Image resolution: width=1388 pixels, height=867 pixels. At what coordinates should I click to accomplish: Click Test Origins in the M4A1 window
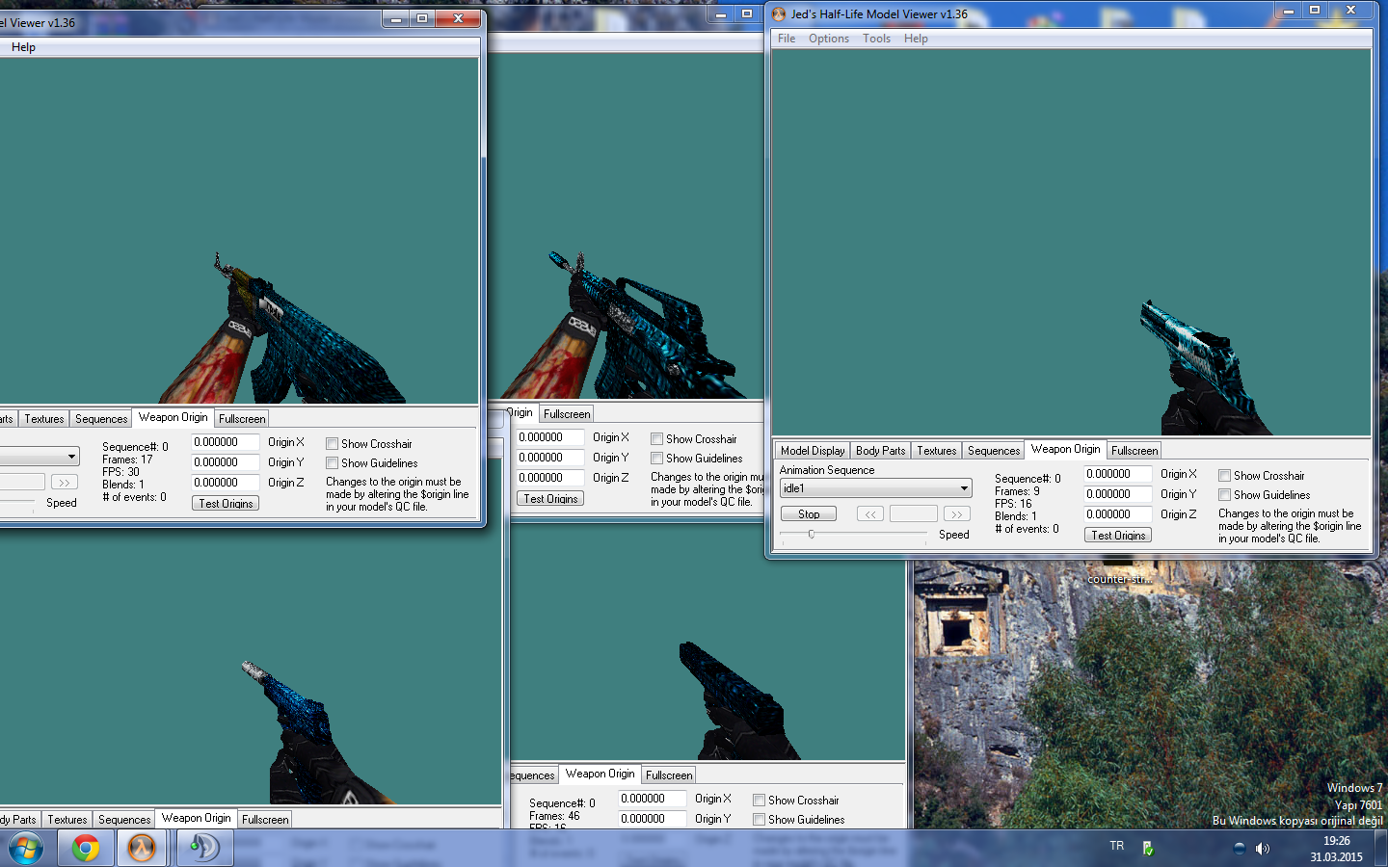[x=550, y=498]
